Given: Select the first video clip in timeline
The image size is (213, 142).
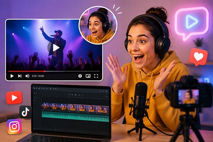Looking at the screenshot, I should (46, 106).
